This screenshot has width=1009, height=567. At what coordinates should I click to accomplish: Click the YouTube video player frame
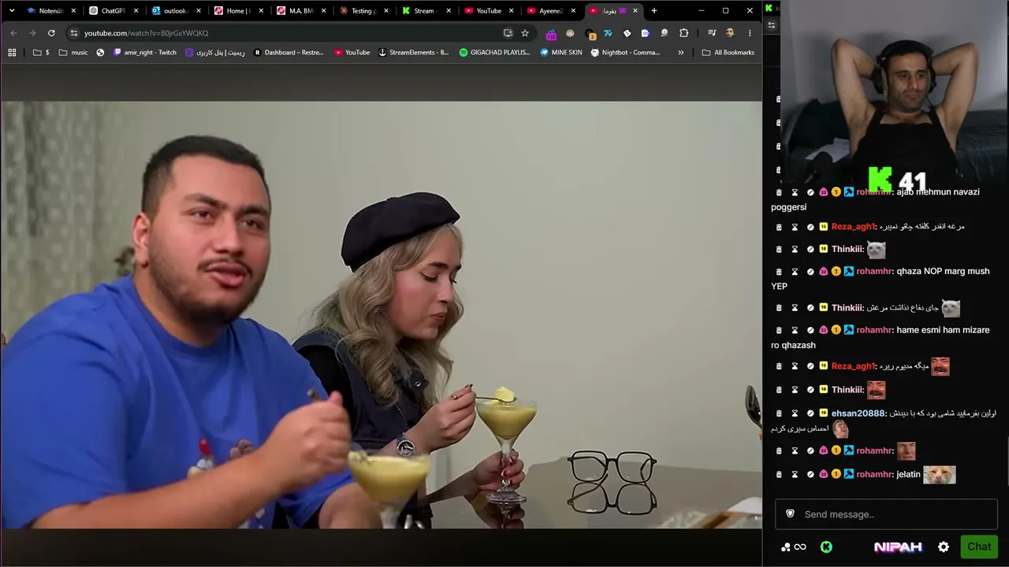pos(382,315)
